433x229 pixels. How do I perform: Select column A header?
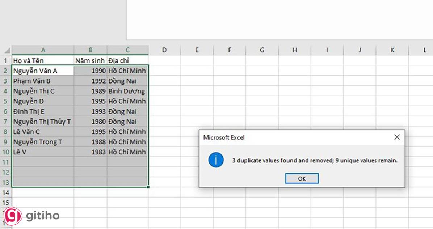pyautogui.click(x=43, y=50)
